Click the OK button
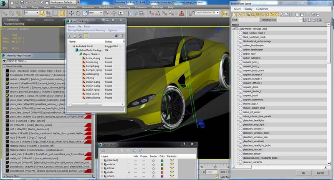 (303, 172)
